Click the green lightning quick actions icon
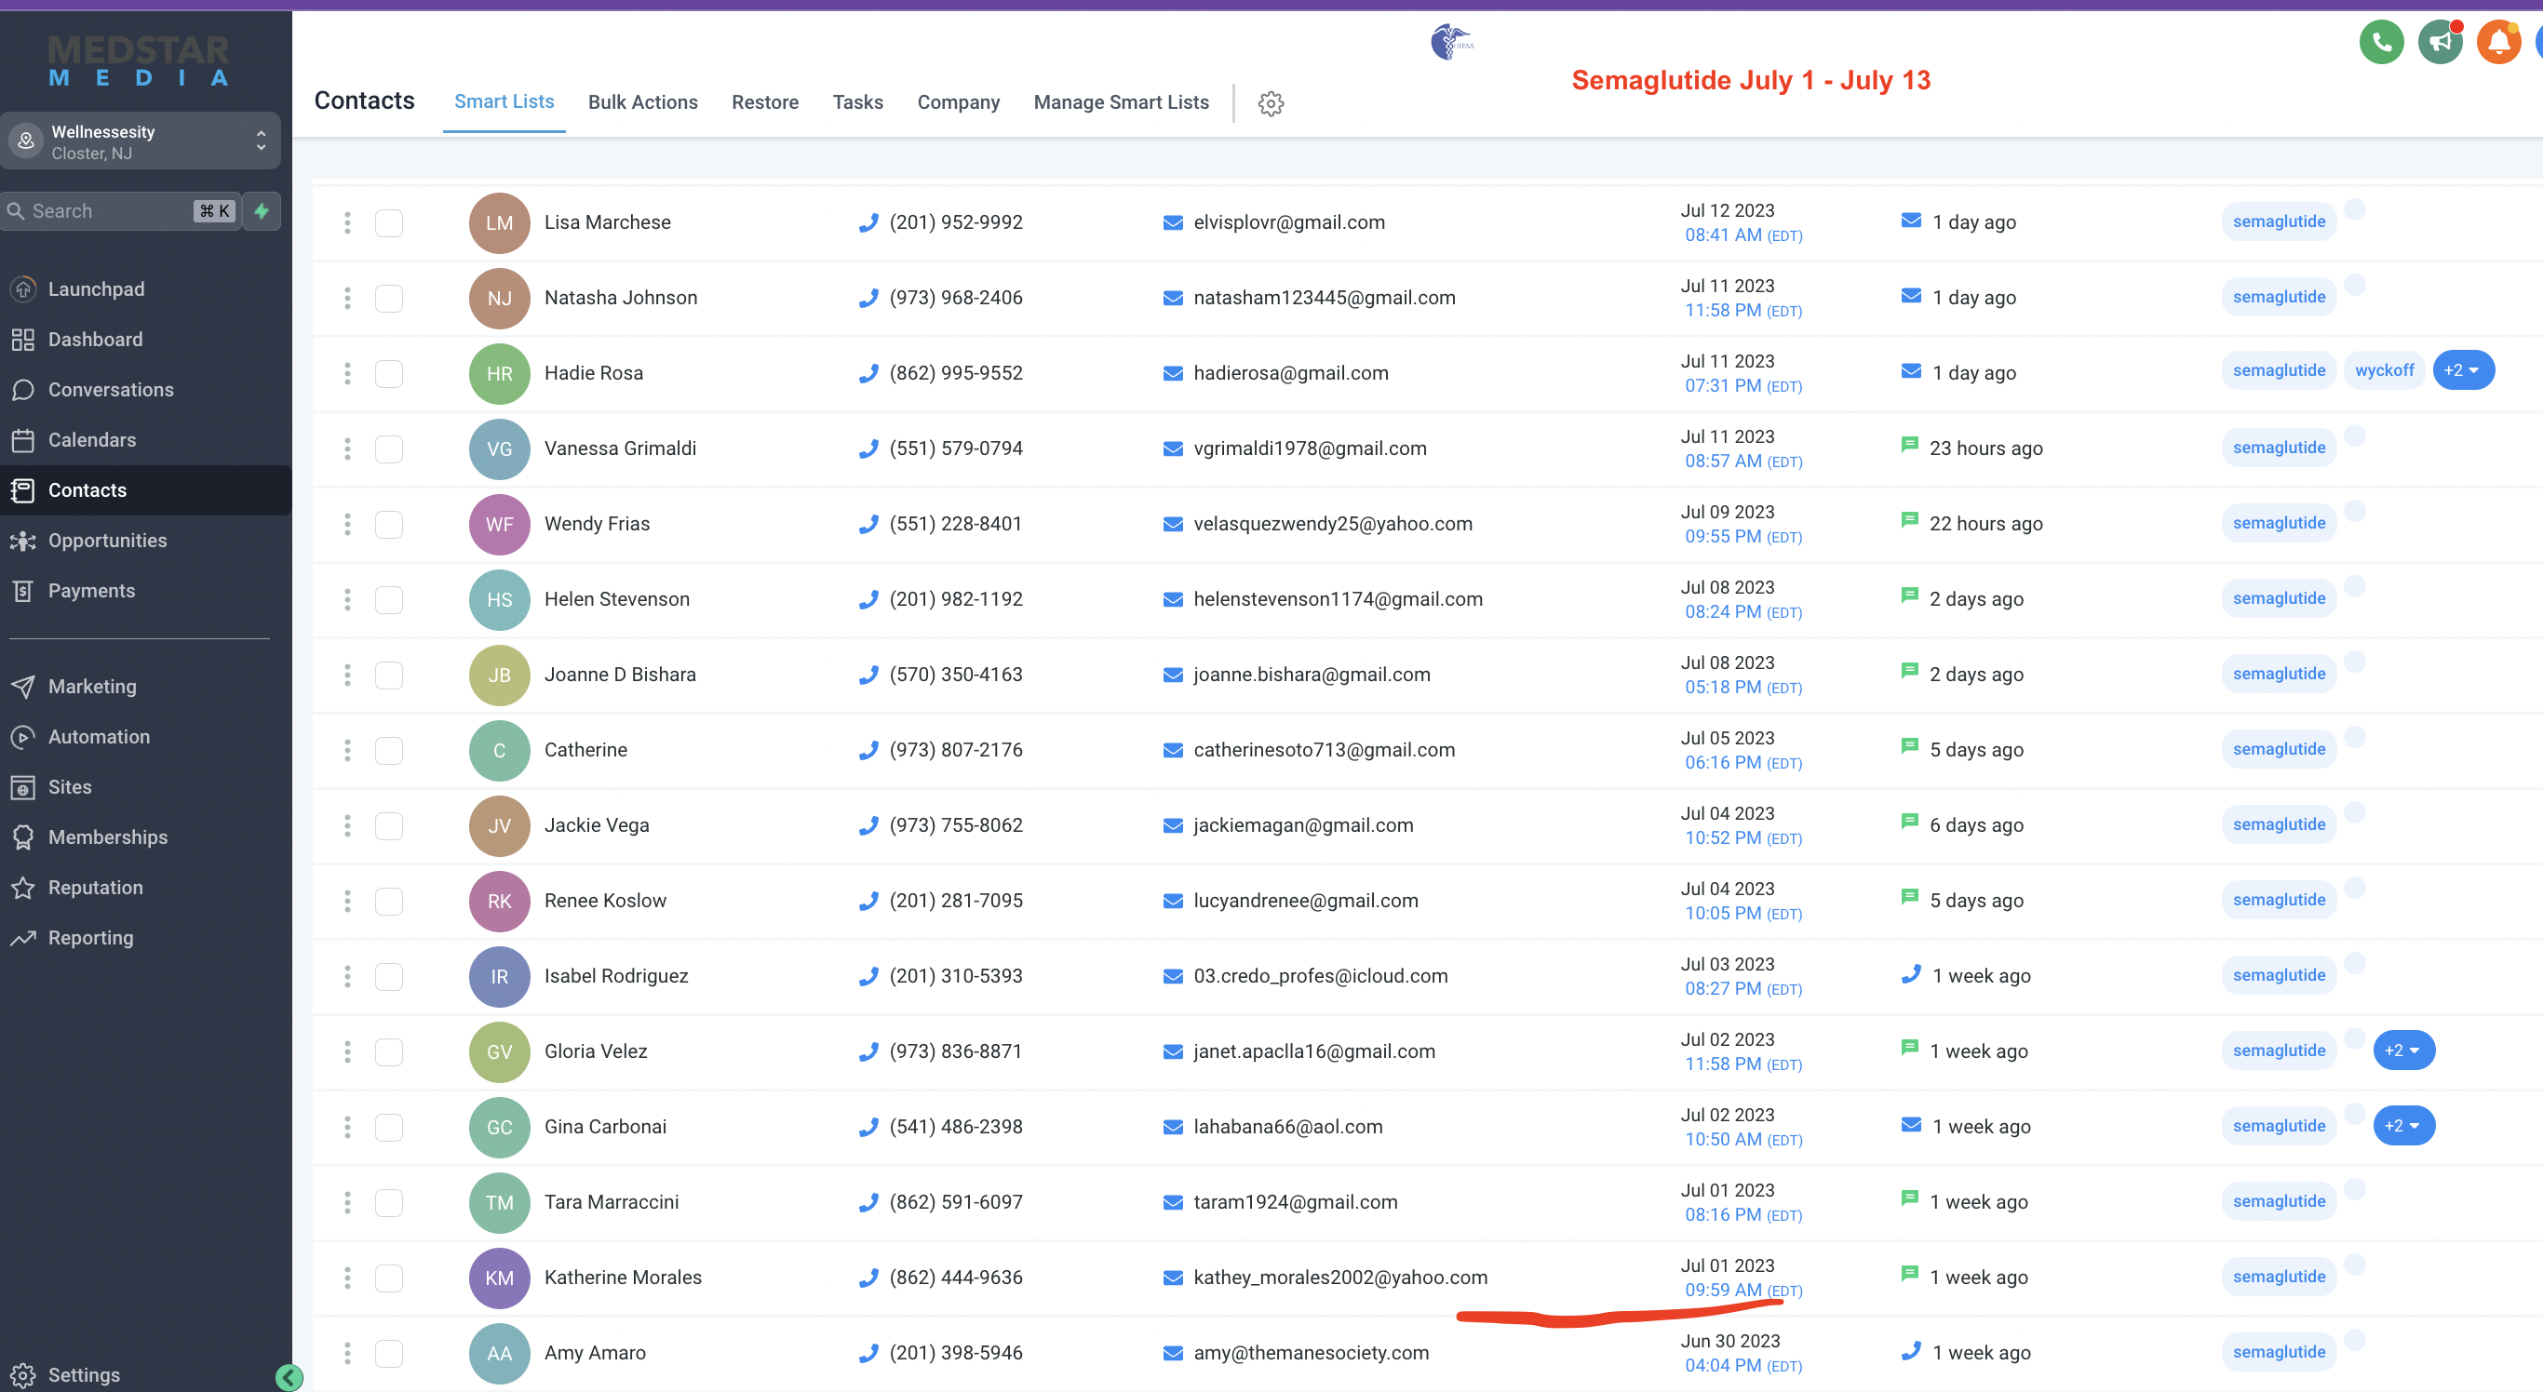The width and height of the screenshot is (2543, 1392). 262,211
